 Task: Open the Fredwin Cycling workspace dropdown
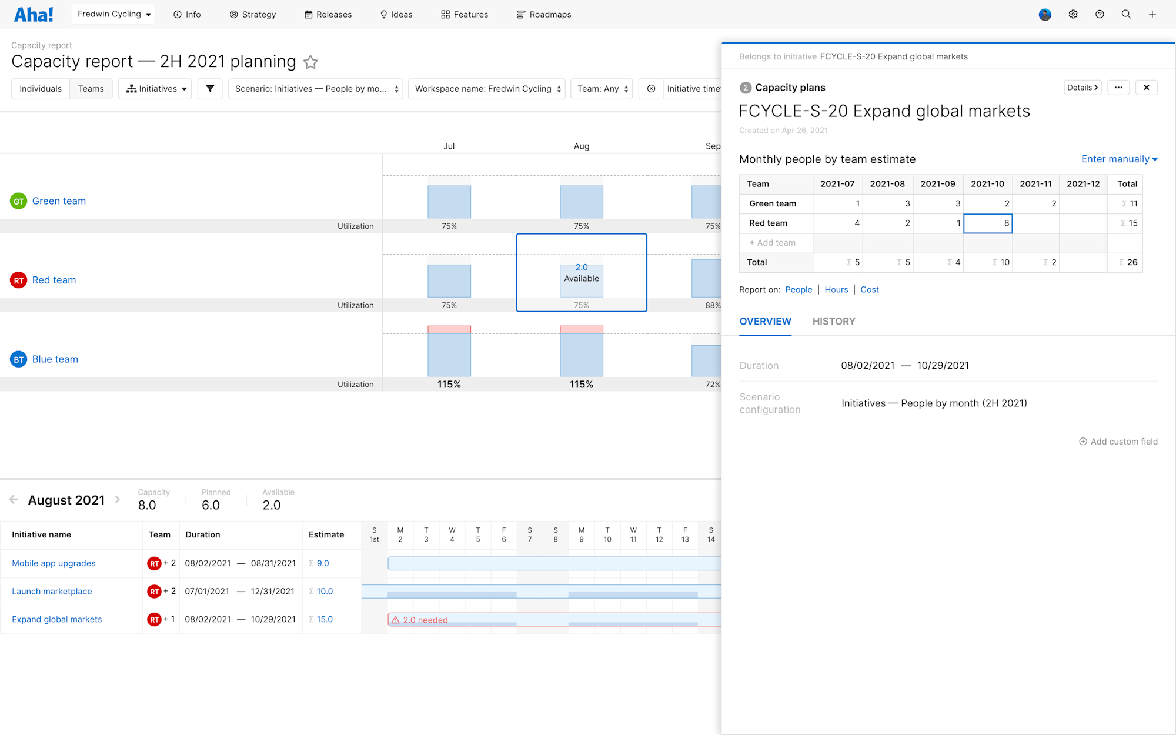113,14
